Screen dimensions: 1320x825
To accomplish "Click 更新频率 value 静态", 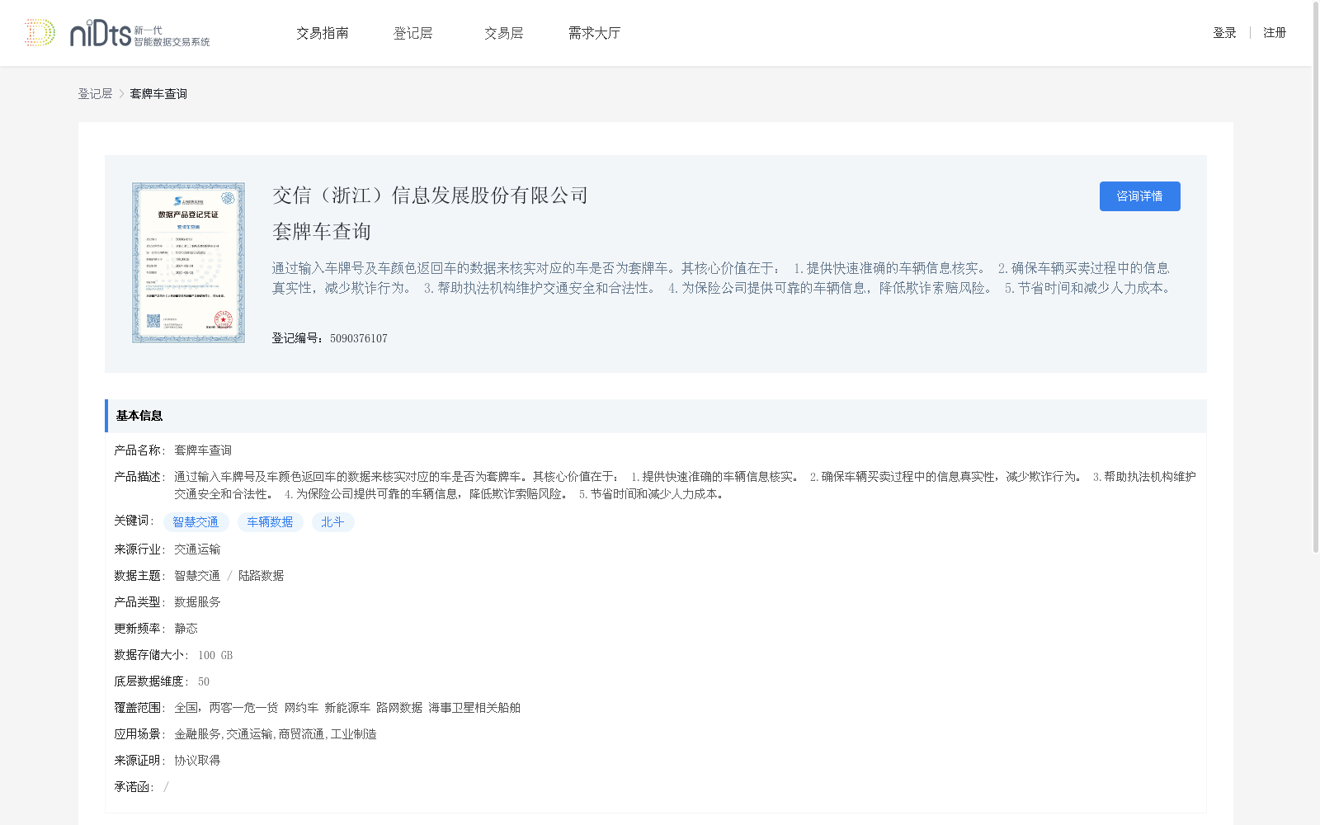I will pos(186,629).
